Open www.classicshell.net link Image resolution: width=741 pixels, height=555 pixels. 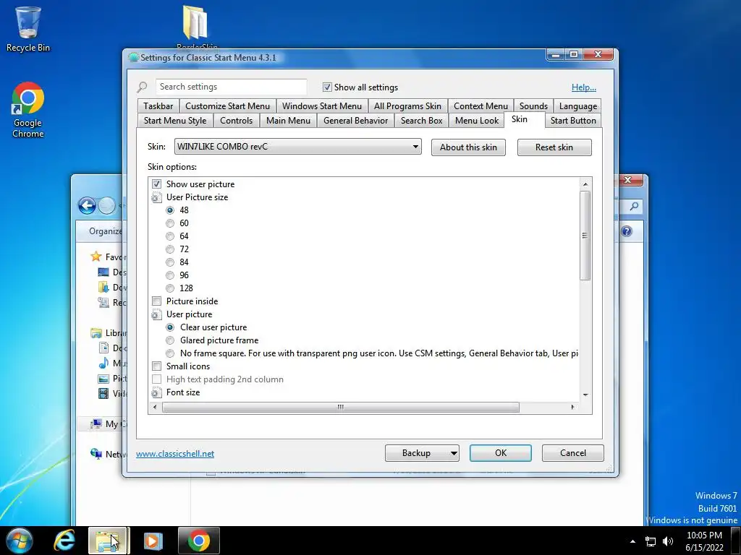(175, 454)
